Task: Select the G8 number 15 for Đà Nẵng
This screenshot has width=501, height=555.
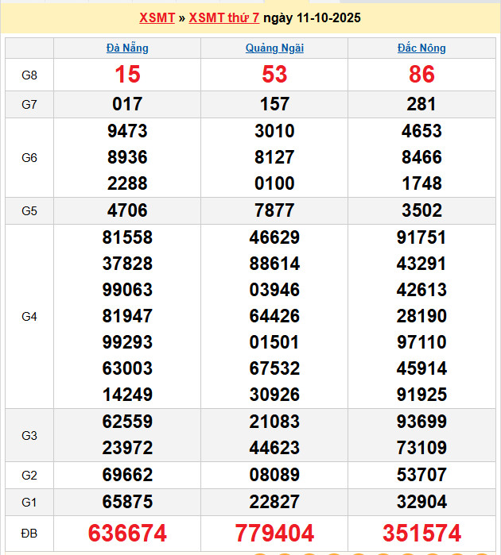Action: [127, 75]
